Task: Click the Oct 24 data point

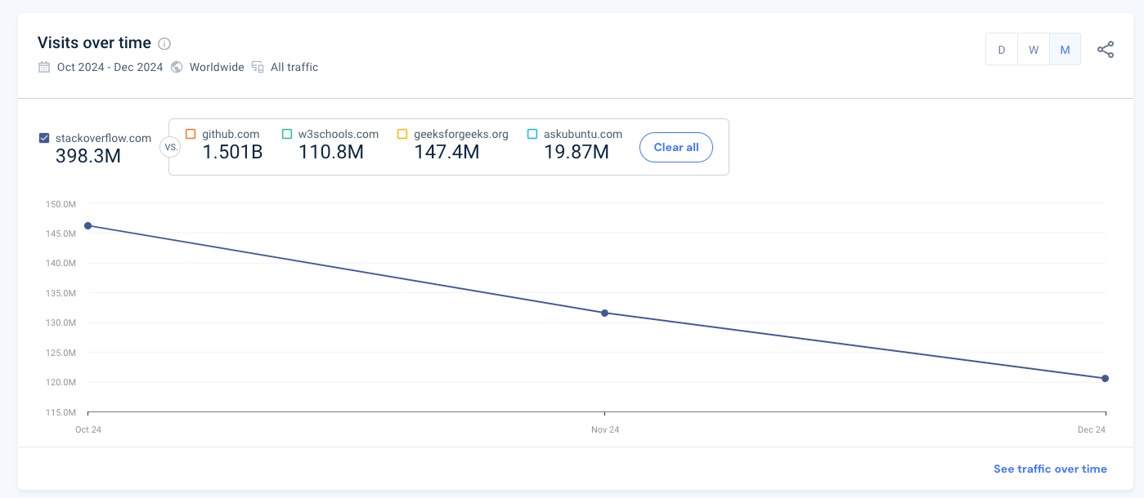Action: (x=87, y=226)
